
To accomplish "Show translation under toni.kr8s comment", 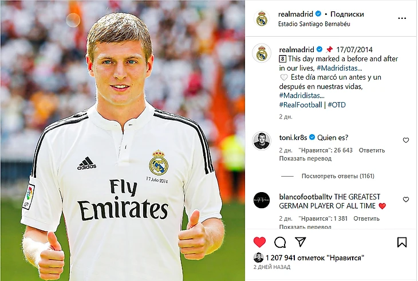I will [x=305, y=158].
